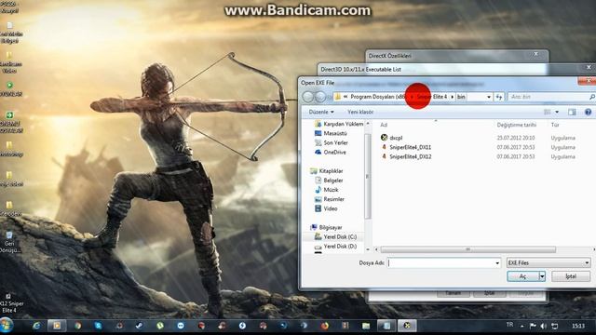
Task: Open Google Chrome from taskbar
Action: 78,326
